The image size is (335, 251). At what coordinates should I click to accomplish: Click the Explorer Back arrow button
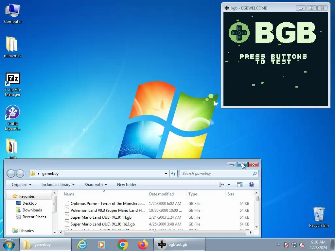tap(11, 174)
